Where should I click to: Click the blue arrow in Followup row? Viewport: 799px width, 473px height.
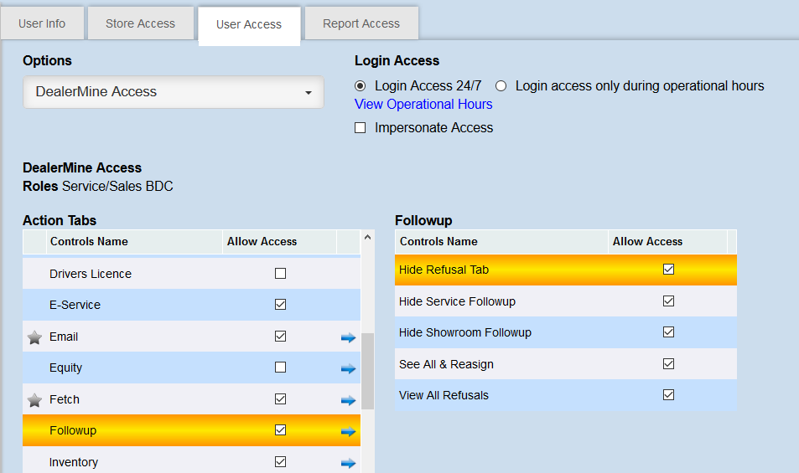(x=348, y=431)
